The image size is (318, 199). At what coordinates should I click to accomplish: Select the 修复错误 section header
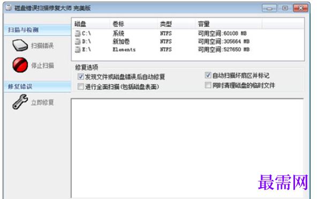tap(37, 87)
